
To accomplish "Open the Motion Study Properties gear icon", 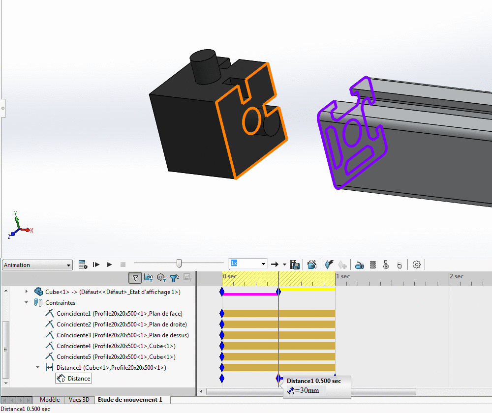I will point(416,265).
